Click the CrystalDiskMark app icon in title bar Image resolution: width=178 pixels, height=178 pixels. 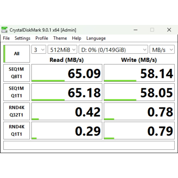[4, 30]
